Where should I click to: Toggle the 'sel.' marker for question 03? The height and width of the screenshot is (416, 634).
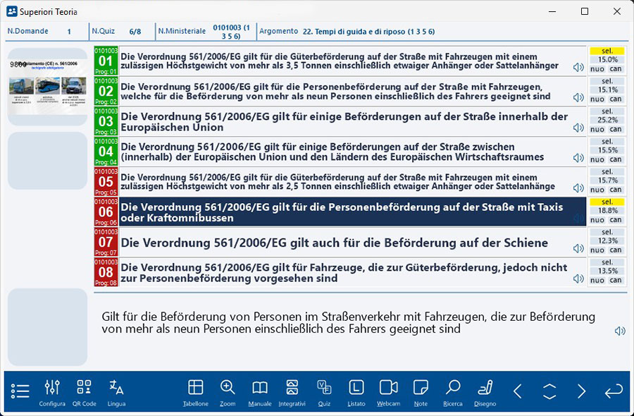coord(607,111)
